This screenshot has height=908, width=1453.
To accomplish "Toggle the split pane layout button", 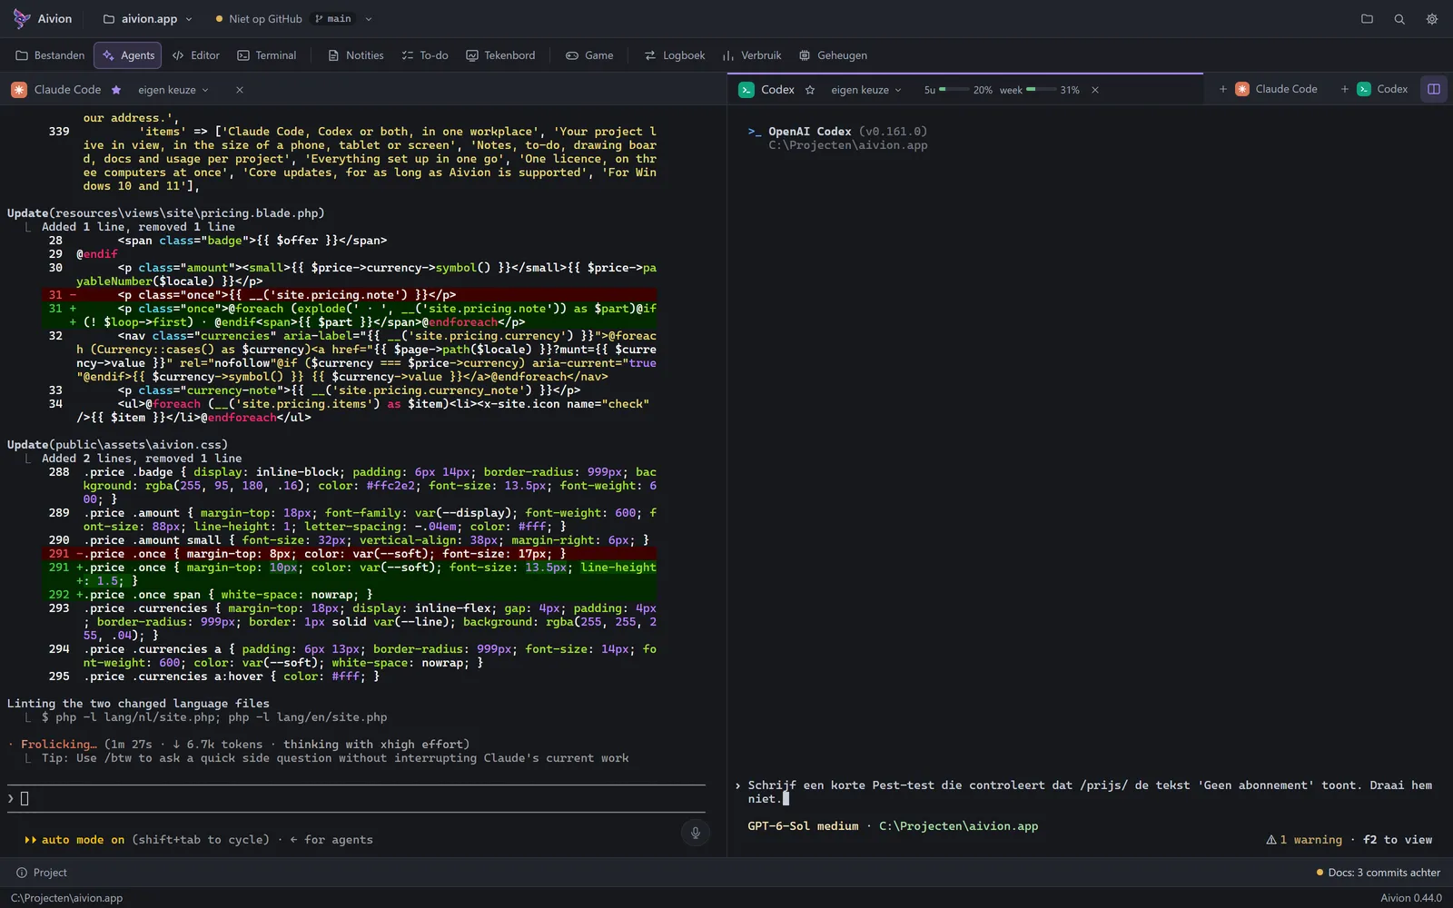I will click(1434, 89).
